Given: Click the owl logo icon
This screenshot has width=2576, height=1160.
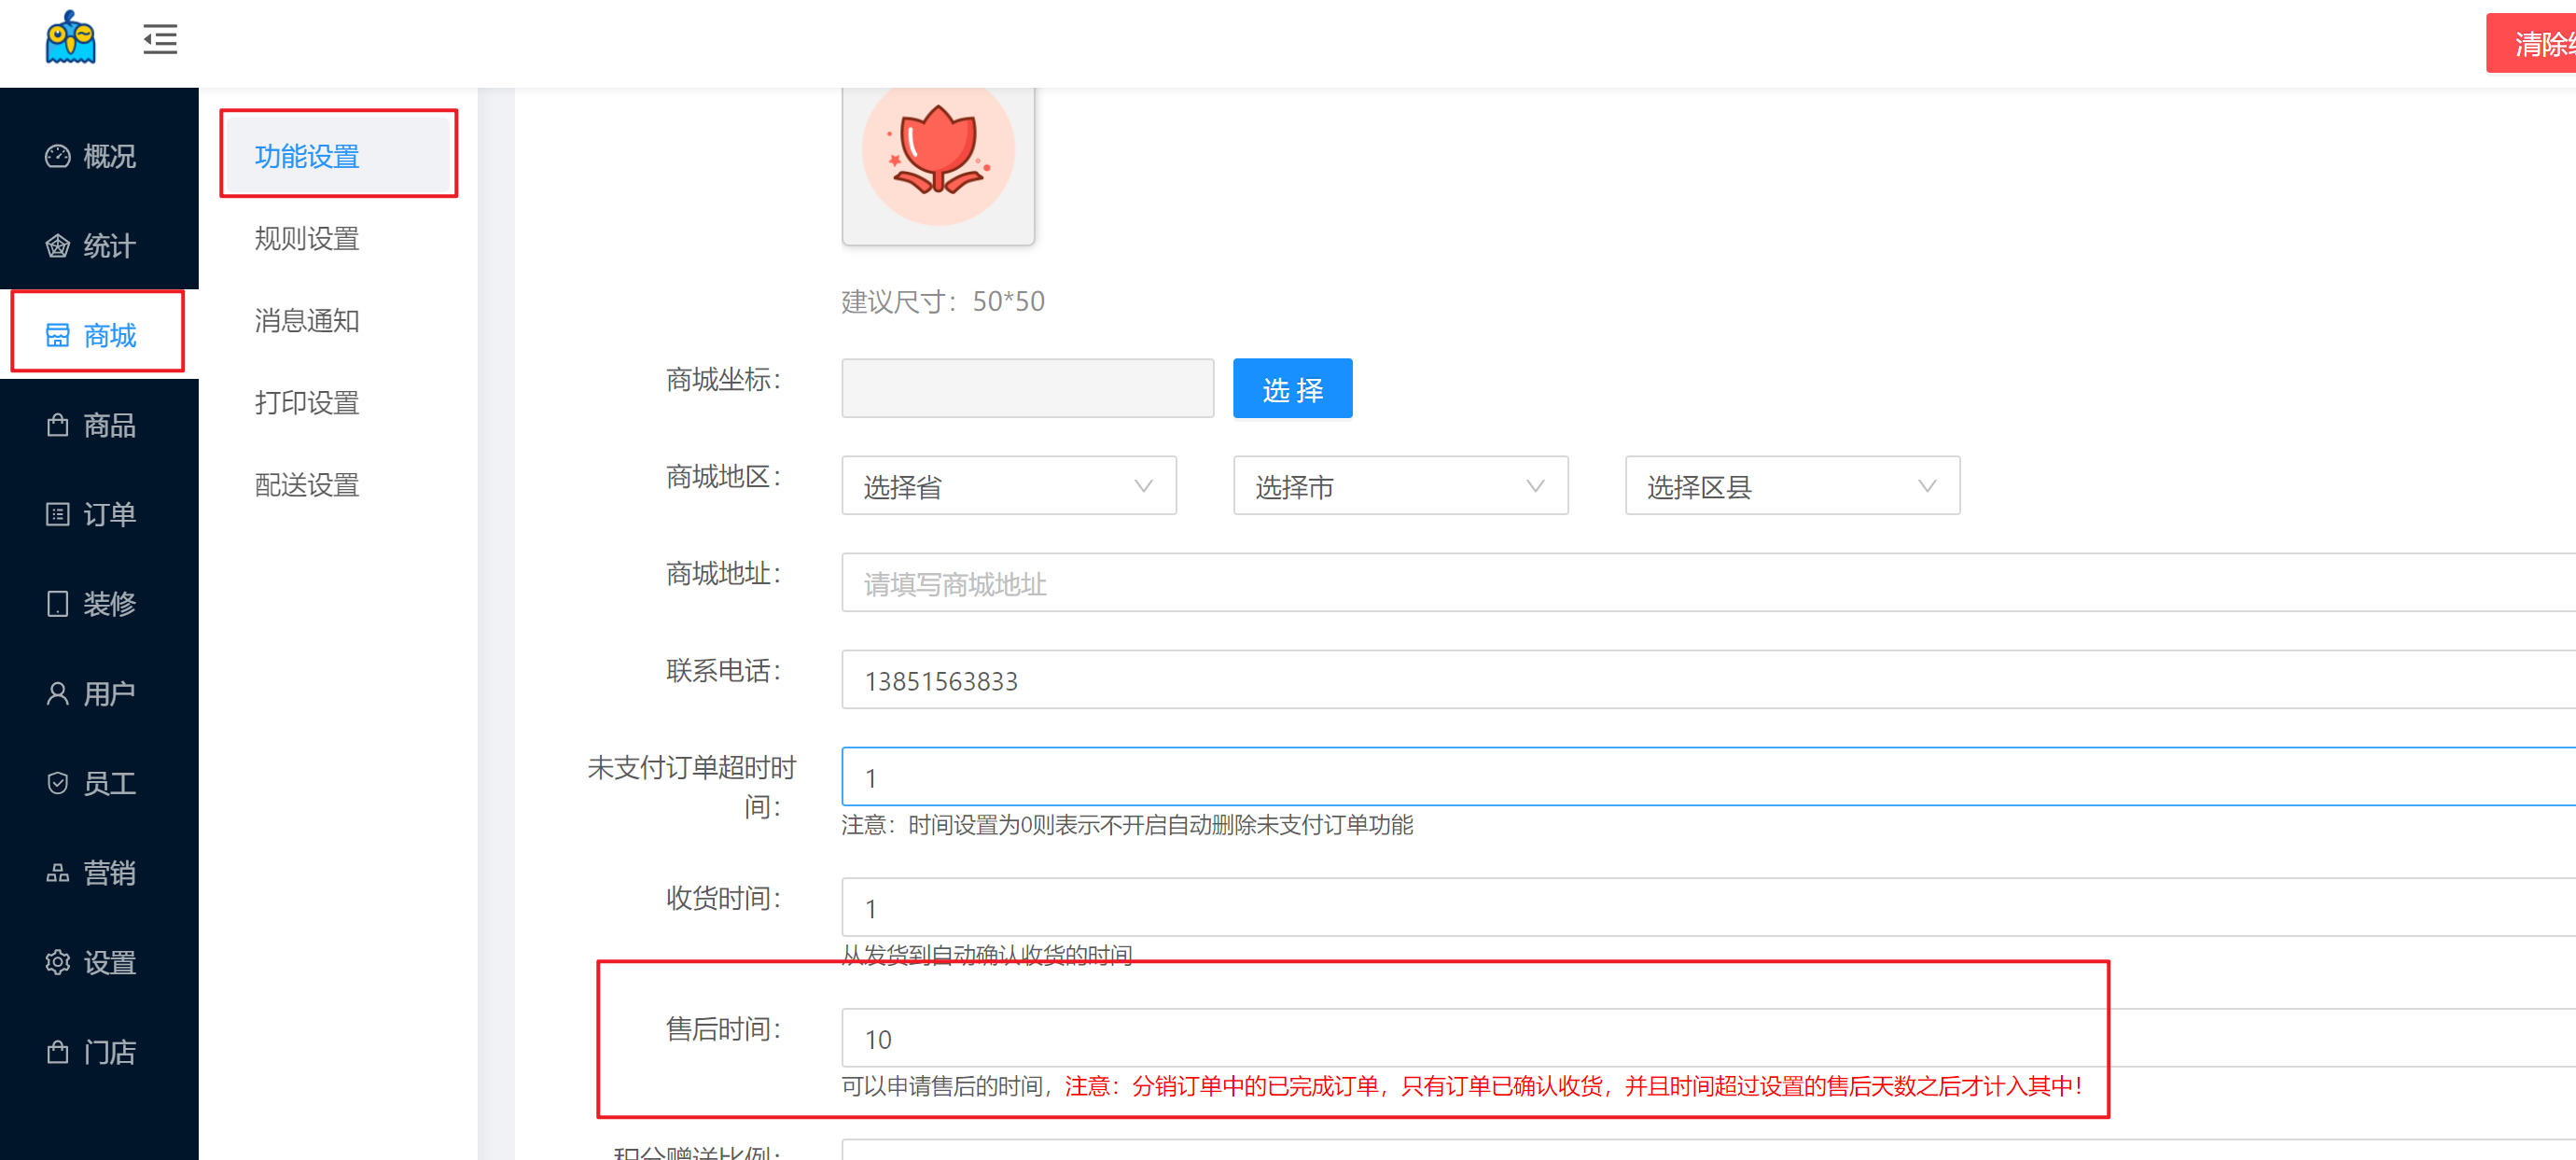Looking at the screenshot, I should point(70,39).
